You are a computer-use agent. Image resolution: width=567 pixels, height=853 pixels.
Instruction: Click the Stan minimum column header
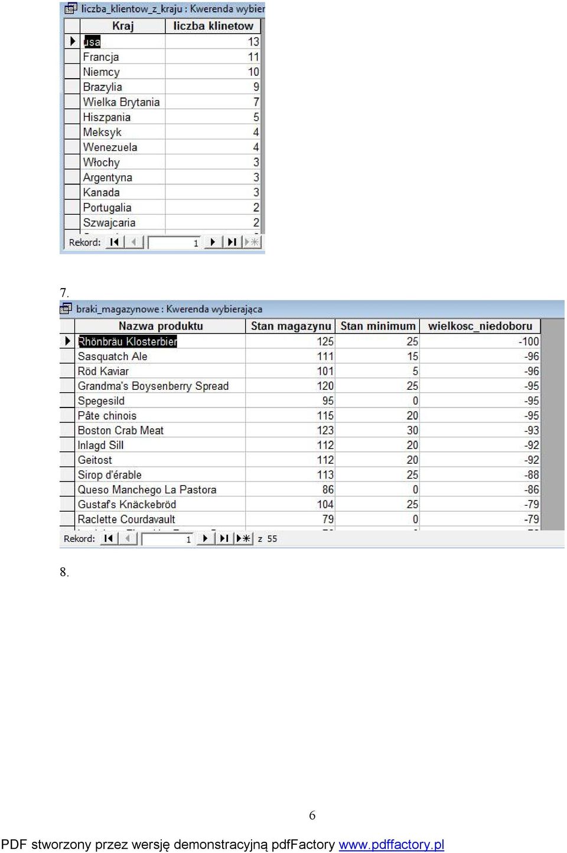point(378,326)
